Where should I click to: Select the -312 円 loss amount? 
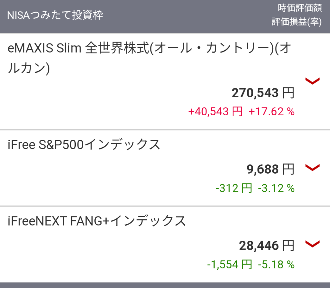pos(234,188)
